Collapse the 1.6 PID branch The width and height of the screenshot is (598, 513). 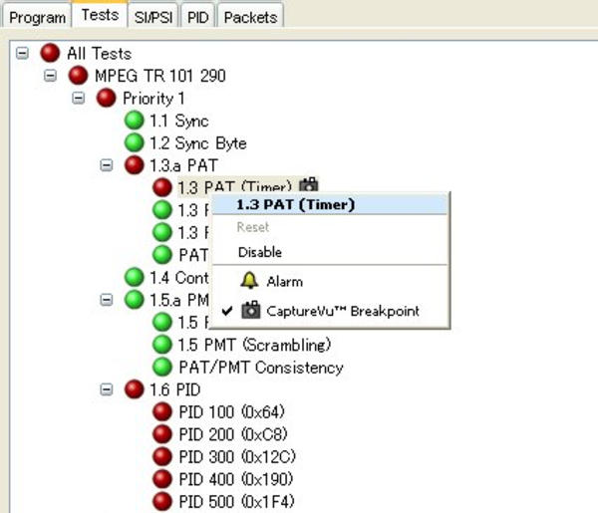[x=107, y=389]
